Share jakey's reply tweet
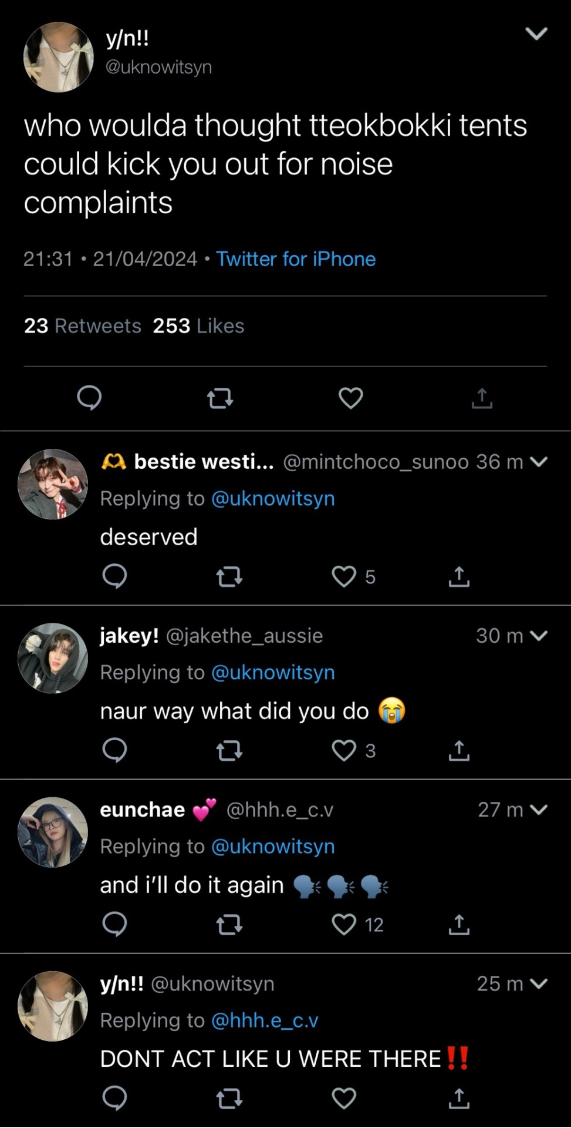571x1128 pixels. pos(459,750)
